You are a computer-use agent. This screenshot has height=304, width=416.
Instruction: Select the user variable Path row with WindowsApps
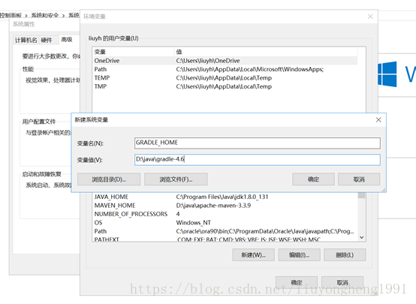225,70
